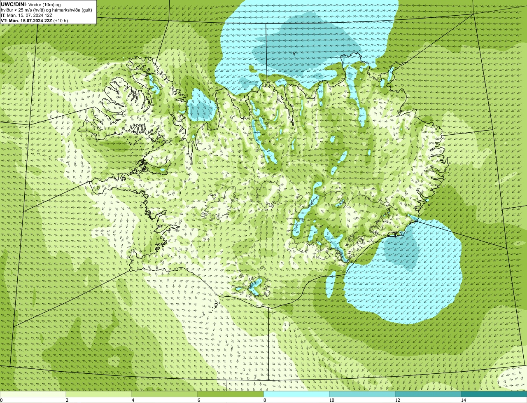527x403 pixels.
Task: Click the 12–14 m/s teal legend segment
Action: pos(428,394)
